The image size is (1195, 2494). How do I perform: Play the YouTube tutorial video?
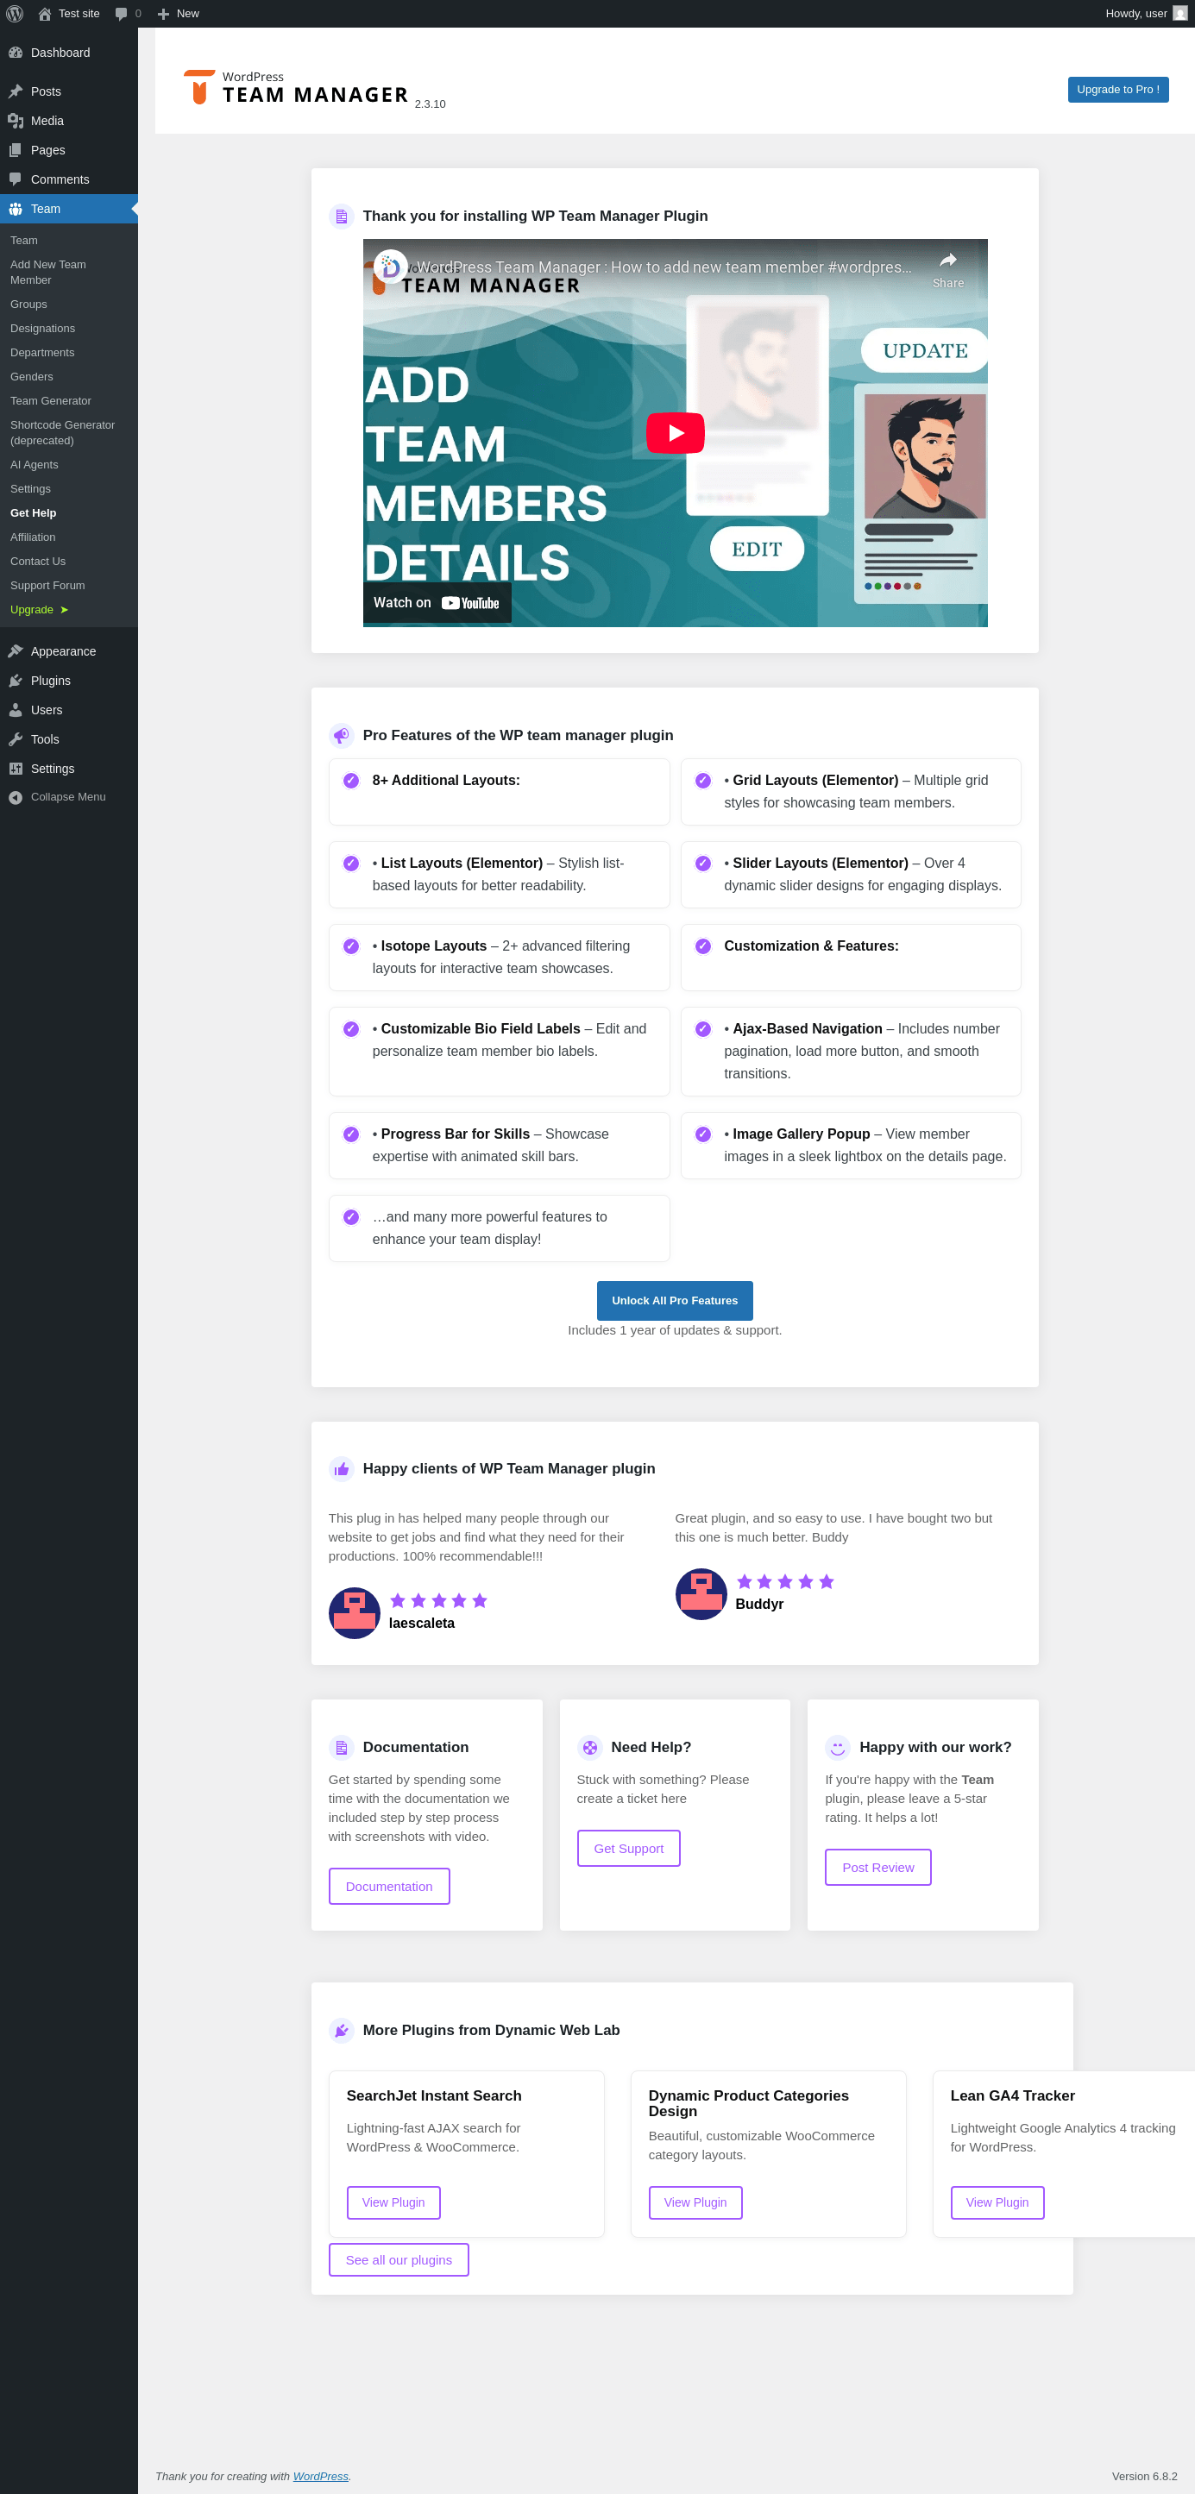(x=675, y=433)
